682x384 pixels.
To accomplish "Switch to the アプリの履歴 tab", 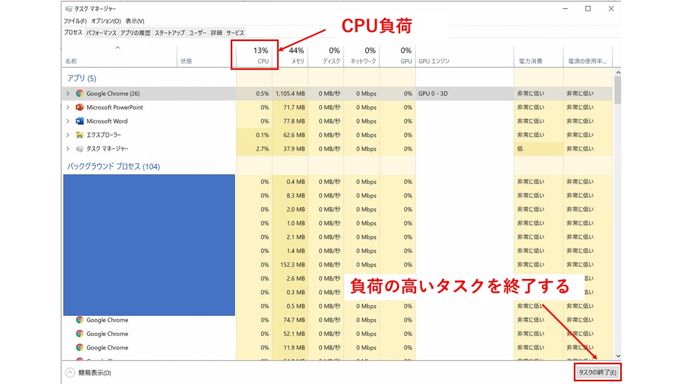I will tap(135, 33).
